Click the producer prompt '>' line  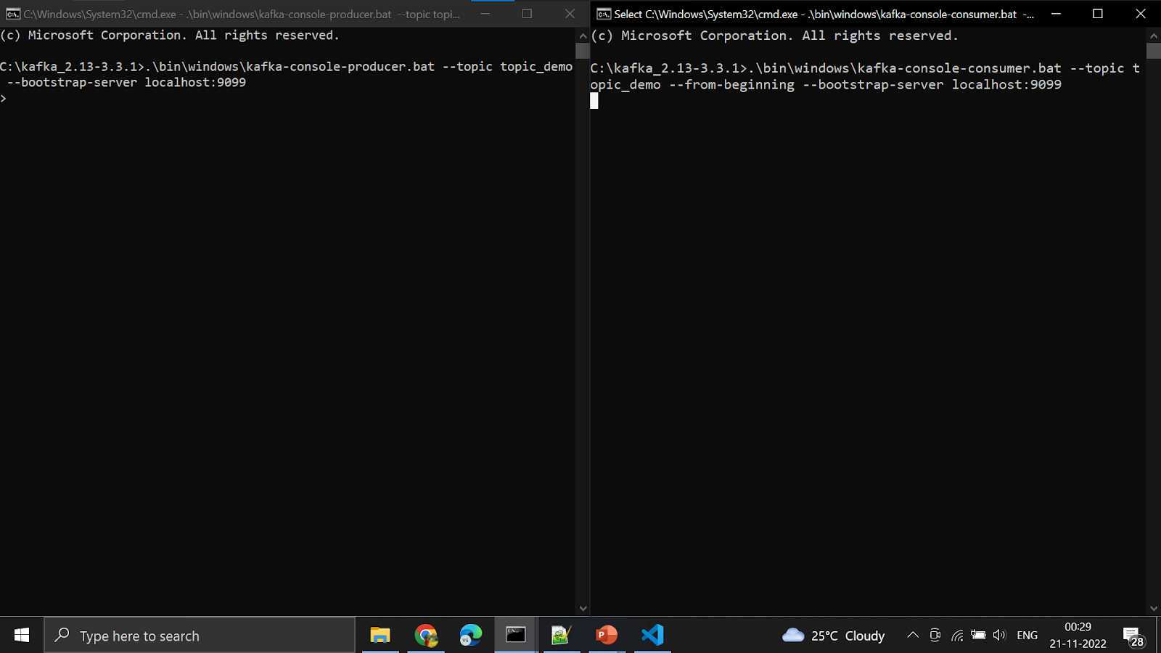4,99
